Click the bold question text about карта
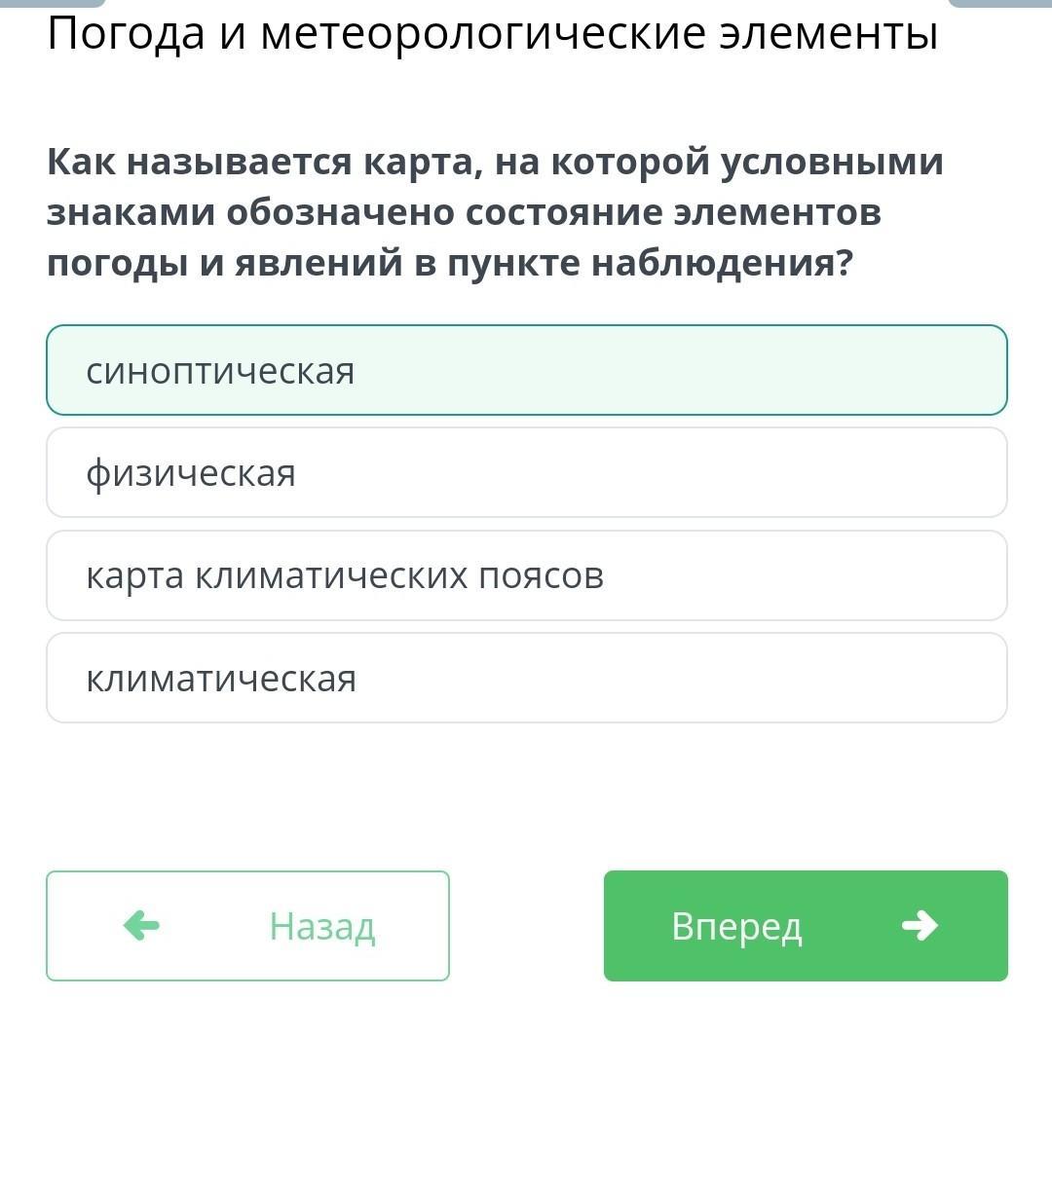 coord(496,212)
